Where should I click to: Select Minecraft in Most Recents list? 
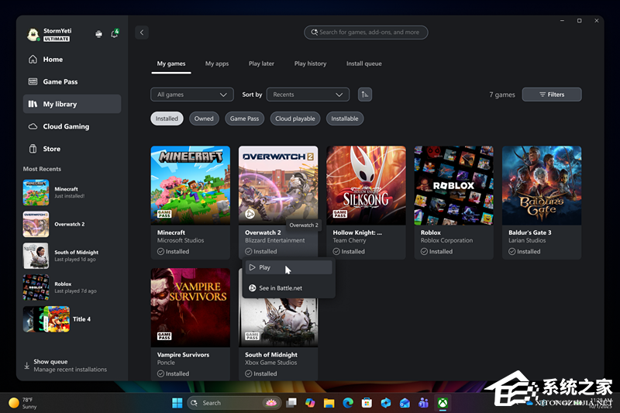point(71,192)
